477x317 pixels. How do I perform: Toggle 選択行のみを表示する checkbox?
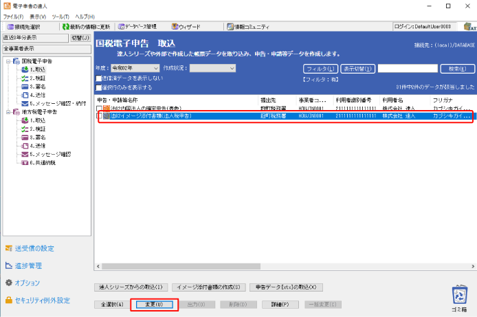[x=98, y=87]
